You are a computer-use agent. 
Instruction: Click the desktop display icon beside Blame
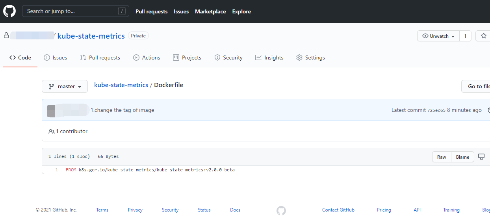(481, 157)
